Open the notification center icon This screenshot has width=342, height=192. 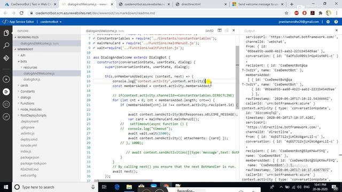pyautogui.click(x=335, y=187)
